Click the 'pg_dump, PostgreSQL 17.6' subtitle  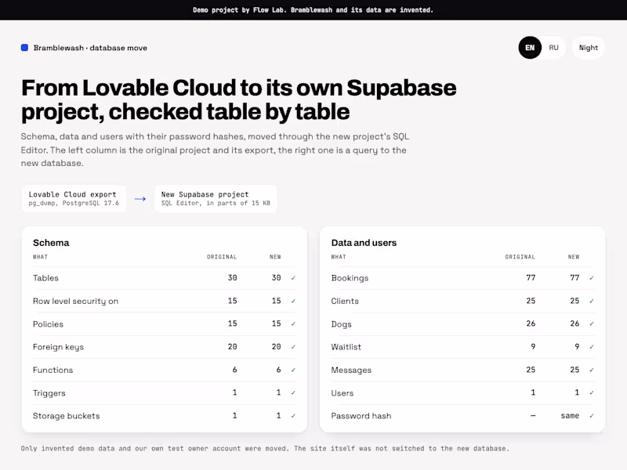coord(74,203)
